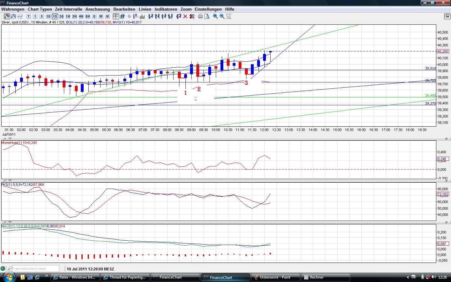Viewport: 451px width, 282px height.
Task: Set interval to daily (D)
Action: click(x=94, y=16)
